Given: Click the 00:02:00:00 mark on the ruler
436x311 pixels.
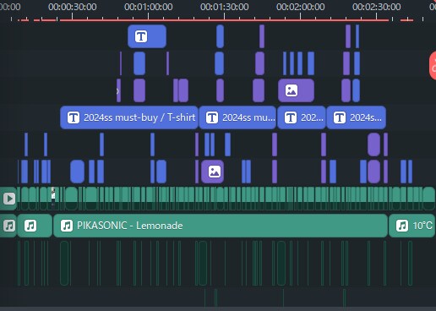Looking at the screenshot, I should [x=301, y=7].
